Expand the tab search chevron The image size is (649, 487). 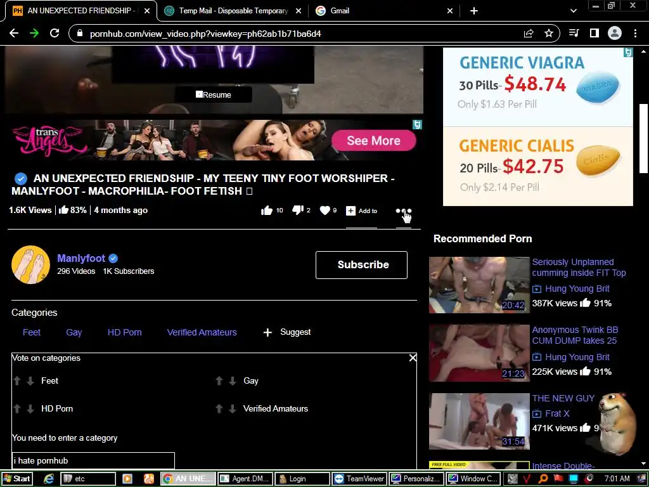tap(573, 11)
